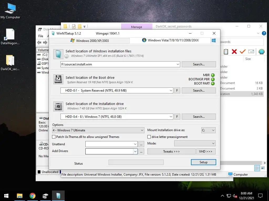Open the Windows 7 Ultimate edition dropdown
The height and width of the screenshot is (201, 269).
point(98,130)
